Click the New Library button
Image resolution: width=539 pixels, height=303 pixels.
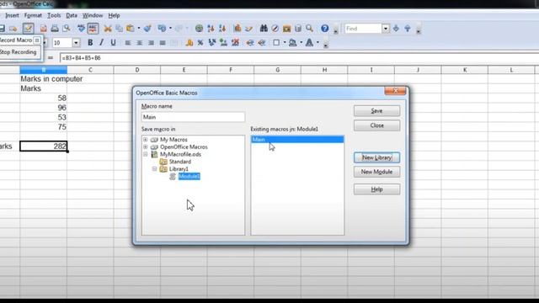pos(376,157)
